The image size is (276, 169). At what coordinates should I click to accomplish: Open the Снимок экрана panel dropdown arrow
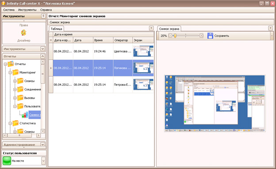[x=271, y=28]
